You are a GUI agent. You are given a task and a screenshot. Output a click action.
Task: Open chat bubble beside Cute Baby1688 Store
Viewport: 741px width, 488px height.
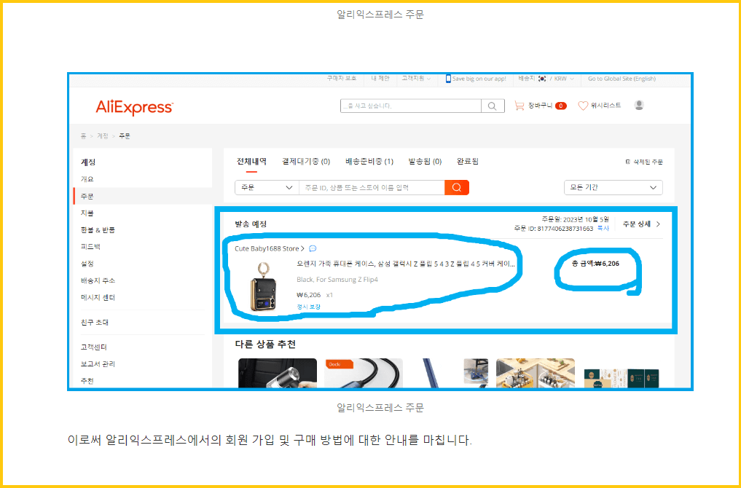[313, 248]
